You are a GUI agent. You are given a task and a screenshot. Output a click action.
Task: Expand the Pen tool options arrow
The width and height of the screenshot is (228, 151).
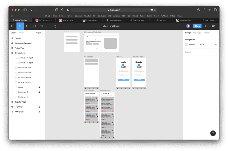pyautogui.click(x=44, y=26)
